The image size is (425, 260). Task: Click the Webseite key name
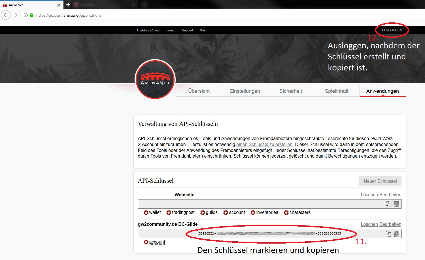click(184, 195)
